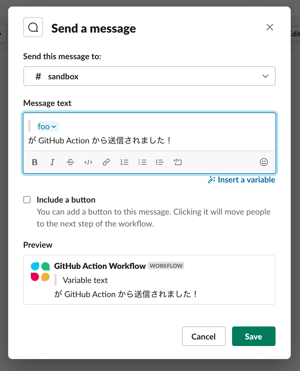Create a bulleted list in the message
The width and height of the screenshot is (300, 371).
coord(142,162)
